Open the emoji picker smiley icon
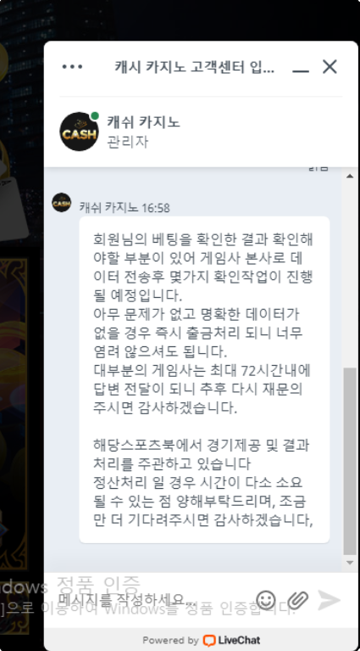Image resolution: width=360 pixels, height=651 pixels. [x=266, y=600]
